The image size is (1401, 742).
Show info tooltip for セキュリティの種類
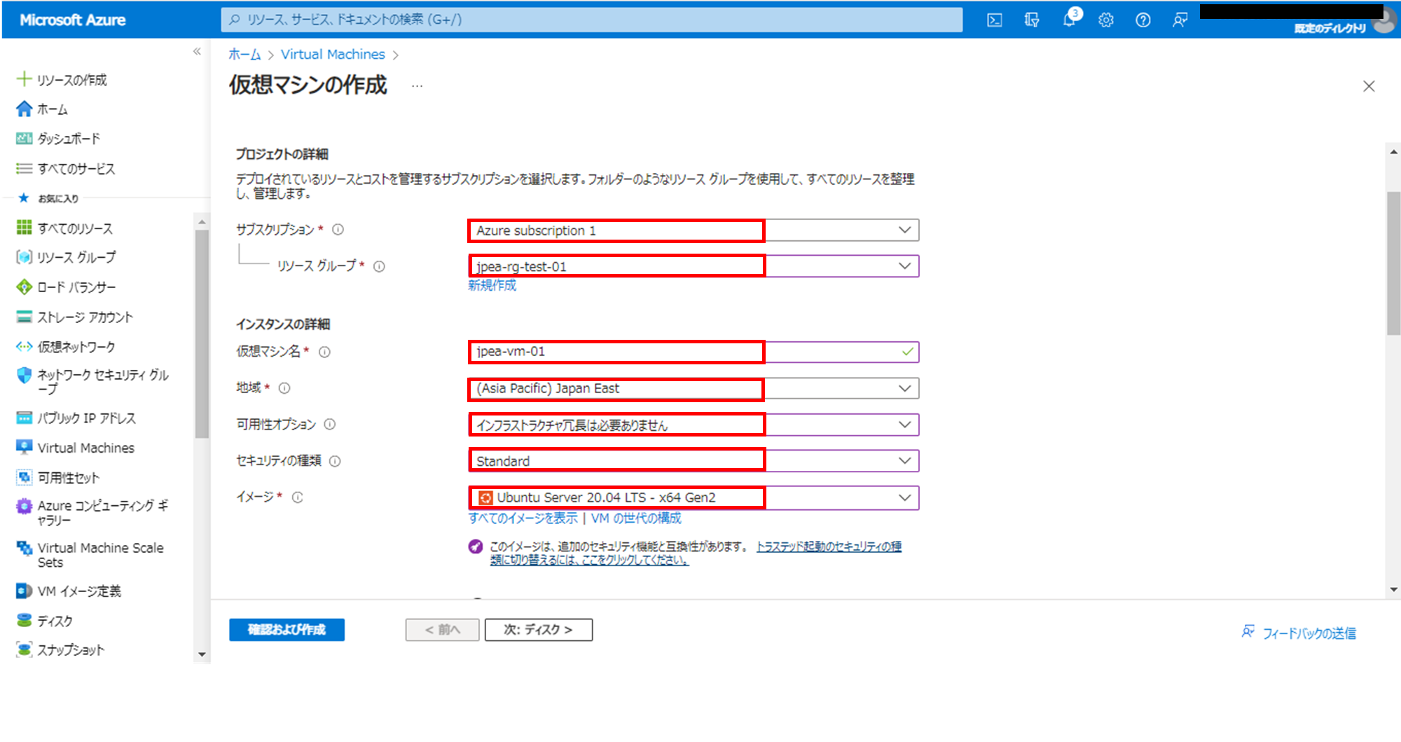(x=335, y=461)
